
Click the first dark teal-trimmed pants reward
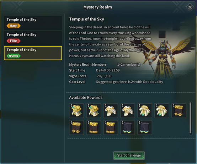click(128, 127)
